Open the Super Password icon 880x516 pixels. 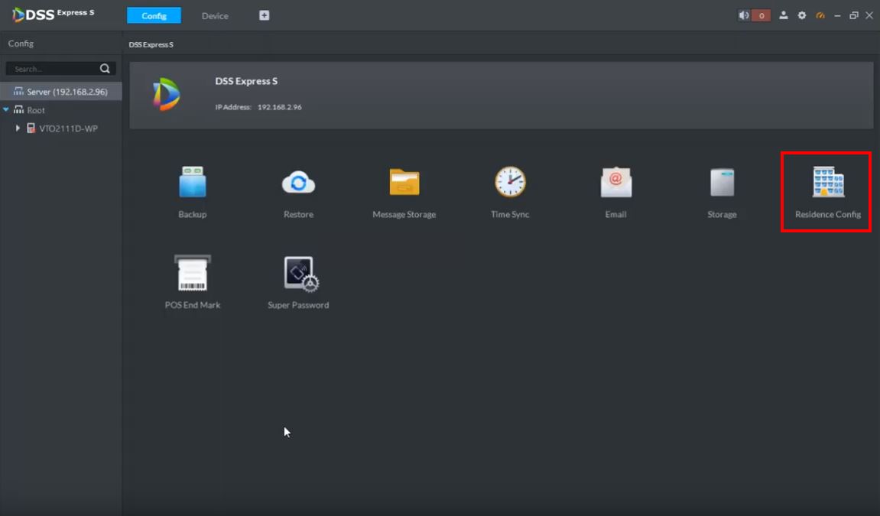tap(300, 274)
